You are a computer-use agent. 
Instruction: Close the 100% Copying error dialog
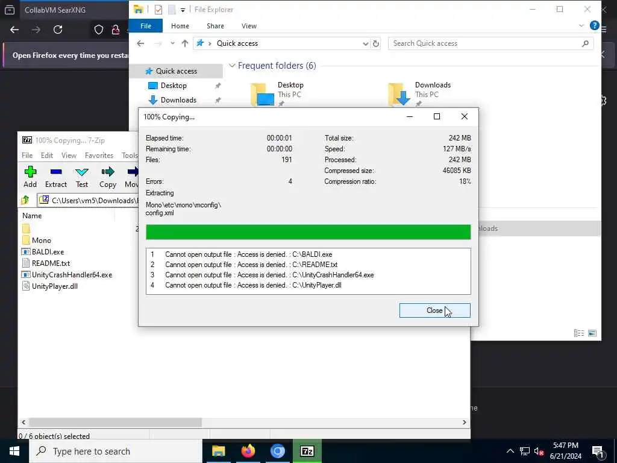point(434,310)
